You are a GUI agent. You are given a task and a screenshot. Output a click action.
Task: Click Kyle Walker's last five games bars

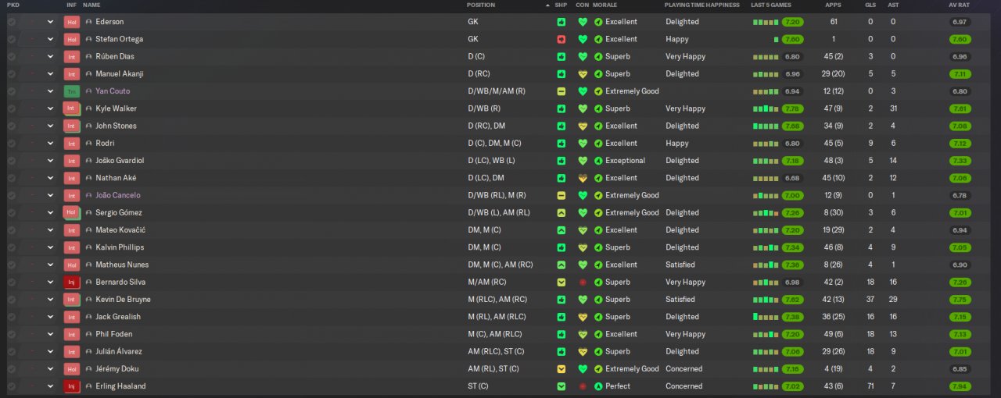tap(766, 108)
